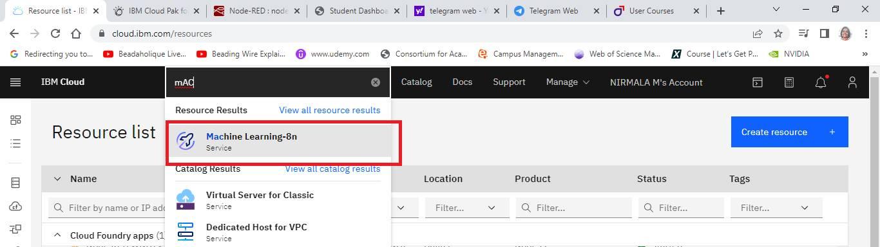Screen dimensions: 880x247
Task: Share this page using the share icon
Action: click(758, 33)
